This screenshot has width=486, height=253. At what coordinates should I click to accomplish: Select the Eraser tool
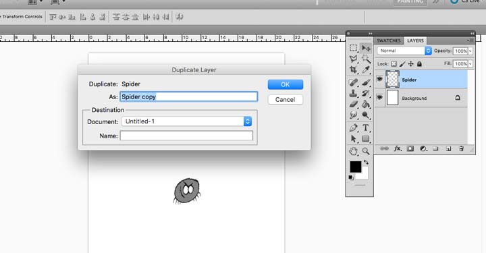click(353, 104)
